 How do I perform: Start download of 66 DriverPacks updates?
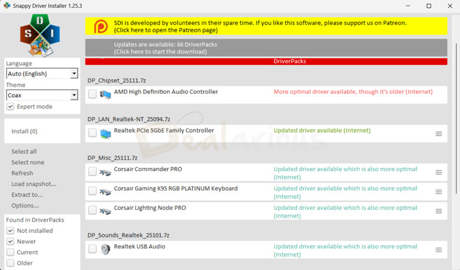click(x=266, y=48)
